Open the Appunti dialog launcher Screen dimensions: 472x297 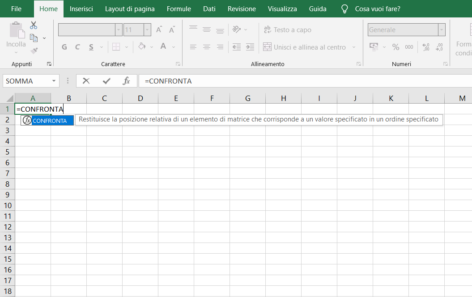[49, 64]
